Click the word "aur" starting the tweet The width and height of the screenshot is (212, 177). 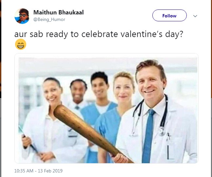pos(21,35)
